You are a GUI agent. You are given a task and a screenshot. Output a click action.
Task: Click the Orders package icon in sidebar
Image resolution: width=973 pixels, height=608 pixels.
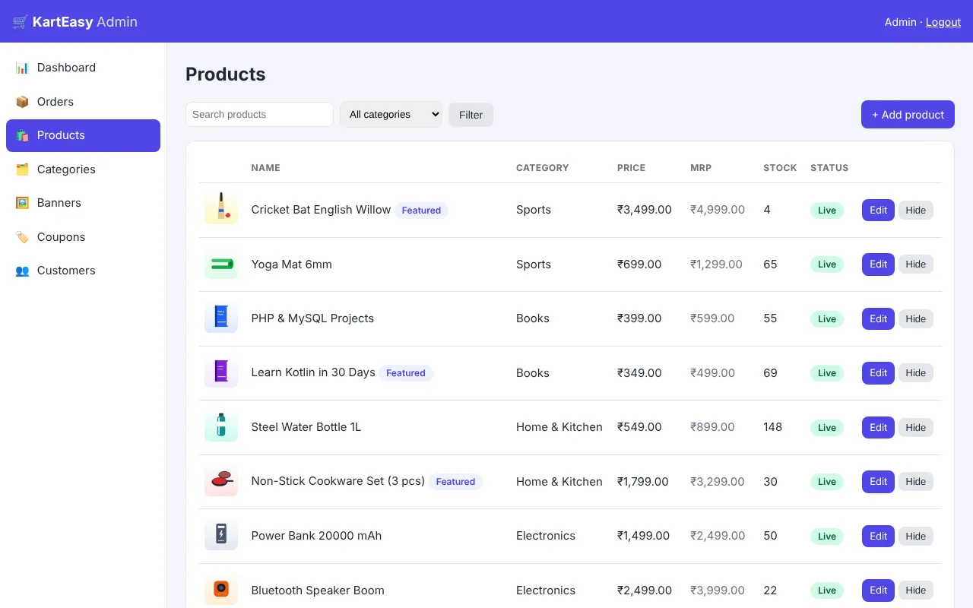point(22,102)
